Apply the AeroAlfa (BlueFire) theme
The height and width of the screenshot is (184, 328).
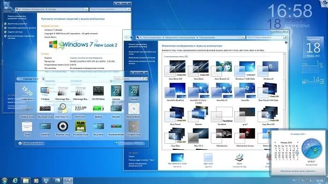click(175, 92)
